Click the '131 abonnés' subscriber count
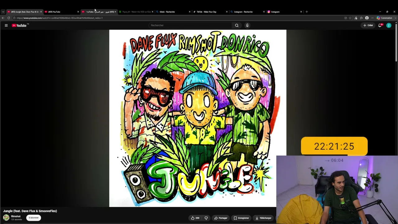 click(x=16, y=220)
